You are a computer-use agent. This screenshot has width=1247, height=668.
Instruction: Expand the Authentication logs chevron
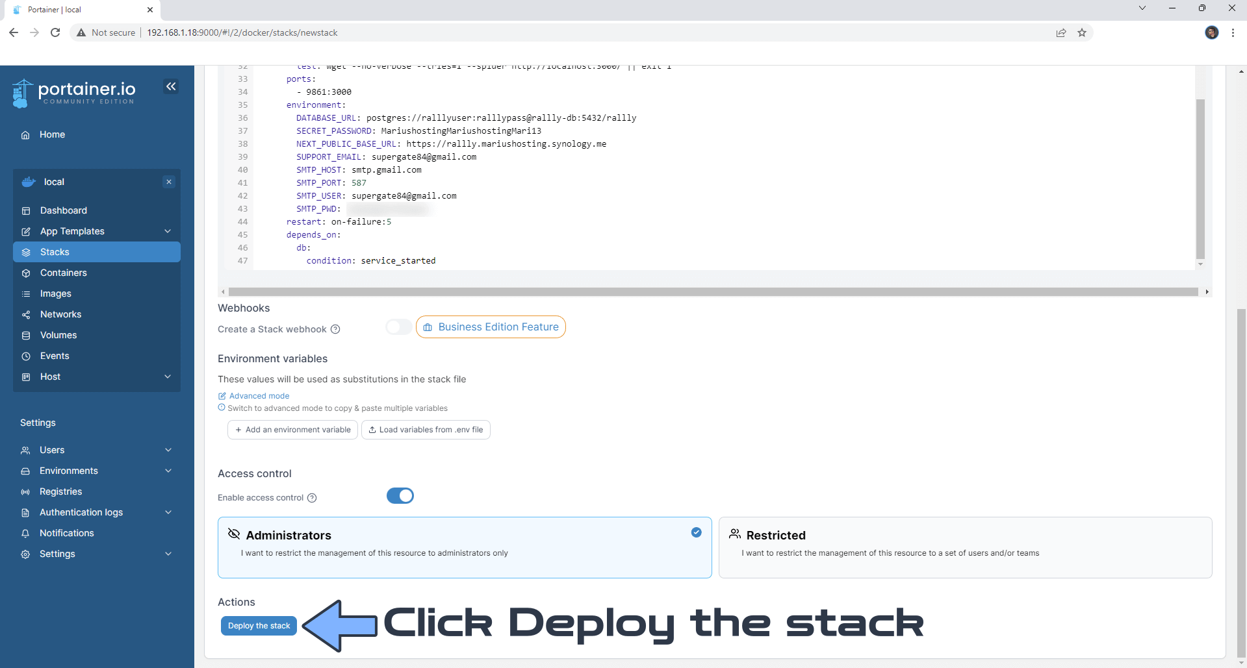[168, 512]
